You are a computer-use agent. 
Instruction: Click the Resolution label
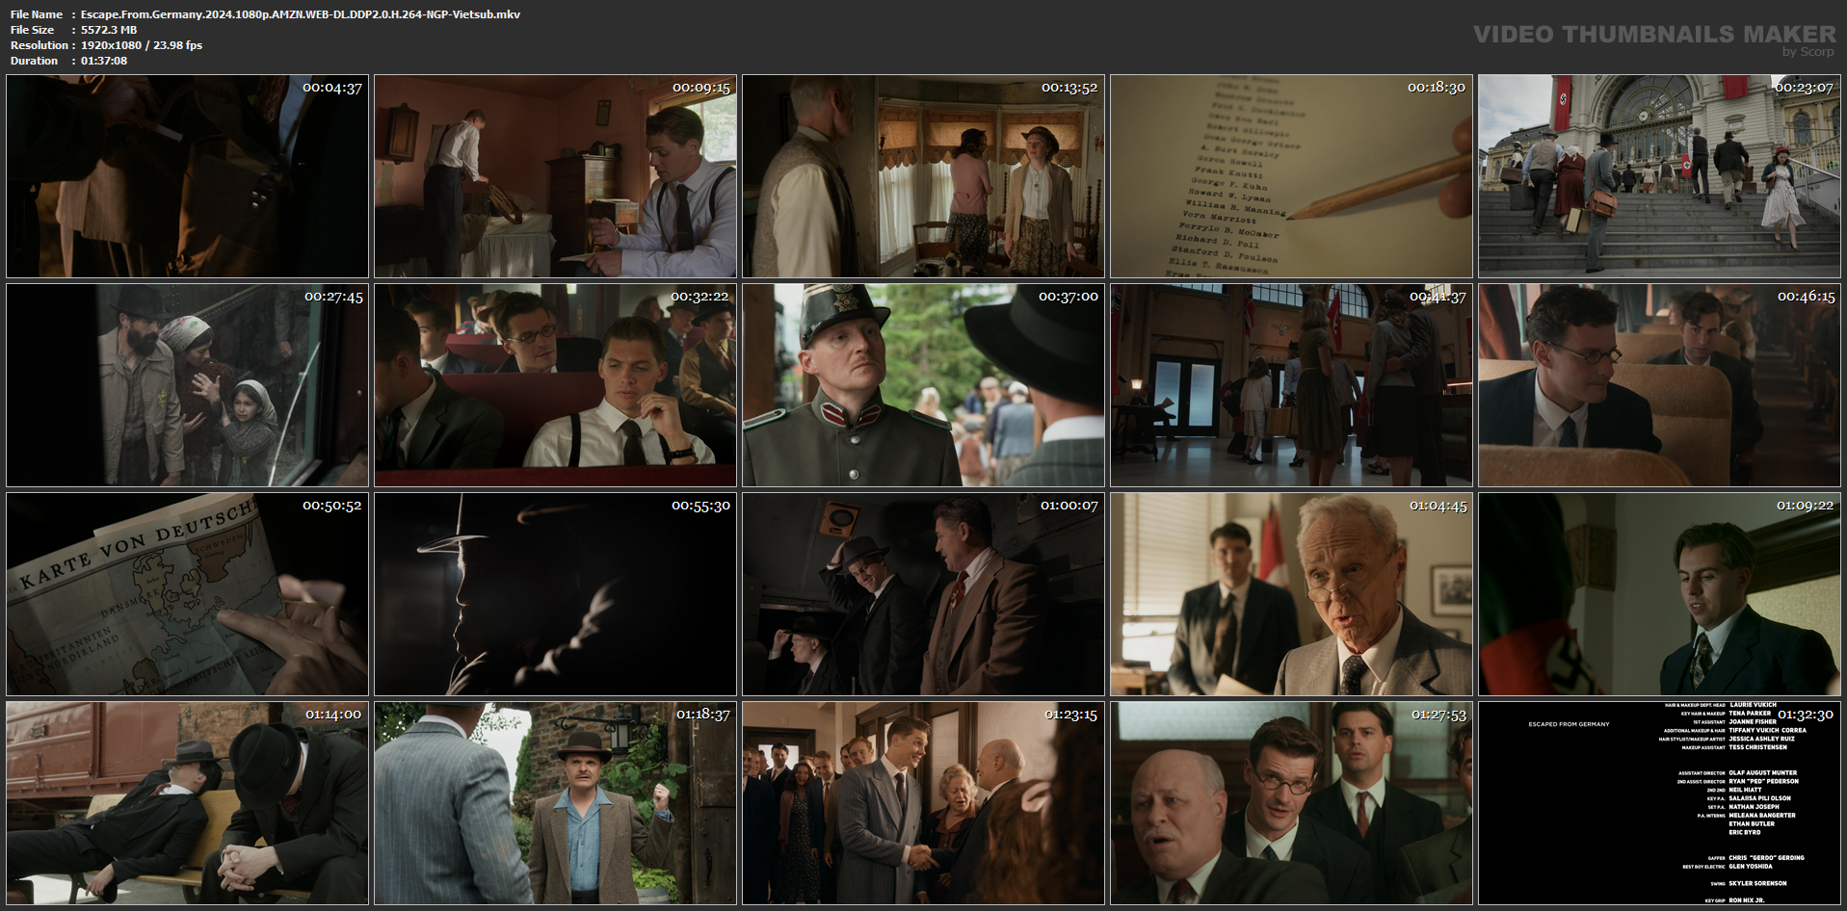(40, 45)
